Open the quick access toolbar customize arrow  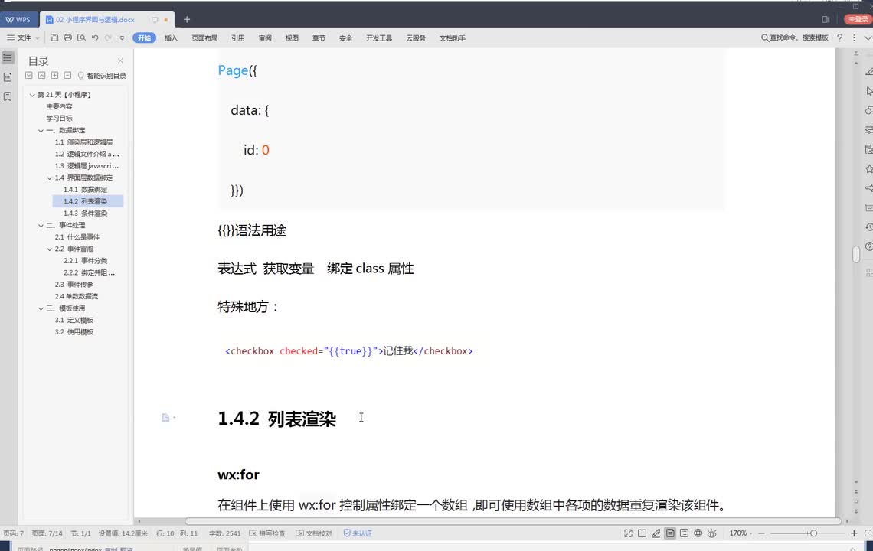point(122,38)
